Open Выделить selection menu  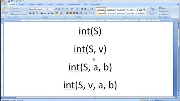click(x=164, y=14)
